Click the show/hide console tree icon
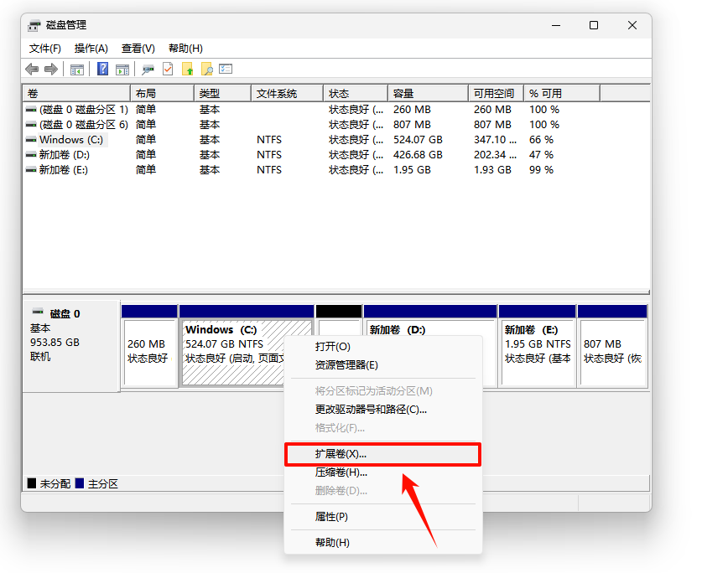Image resolution: width=702 pixels, height=573 pixels. [x=77, y=70]
